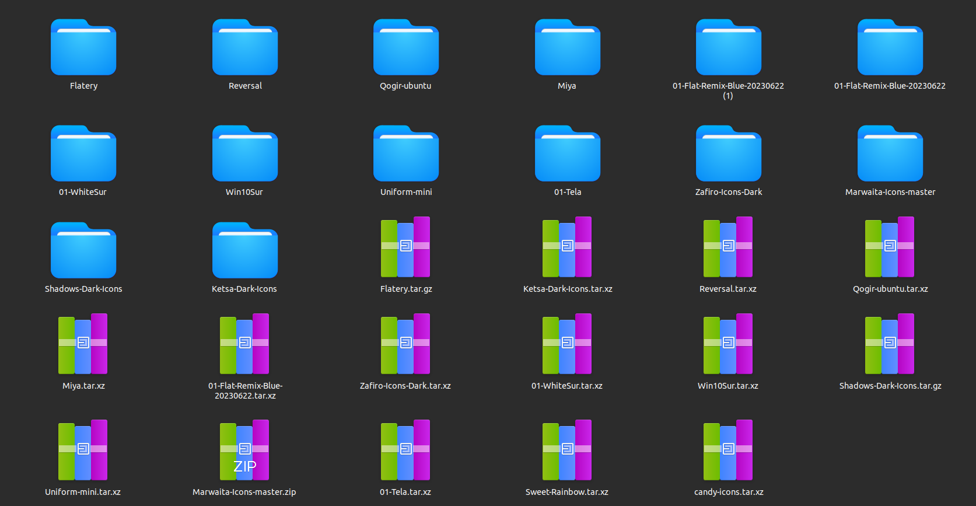976x506 pixels.
Task: Select the Zafiro-Icons-Dark folder icon
Action: click(x=729, y=153)
